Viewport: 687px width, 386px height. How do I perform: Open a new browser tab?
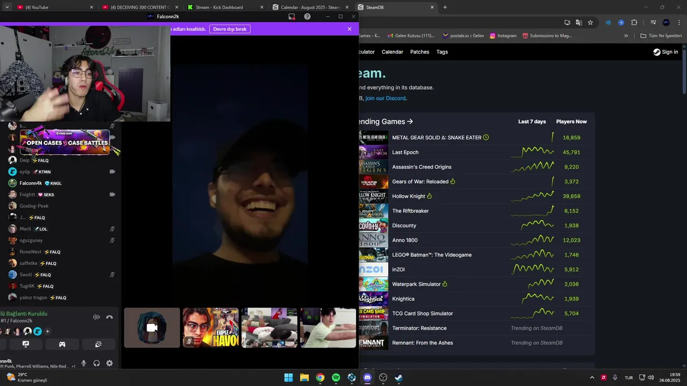click(445, 7)
